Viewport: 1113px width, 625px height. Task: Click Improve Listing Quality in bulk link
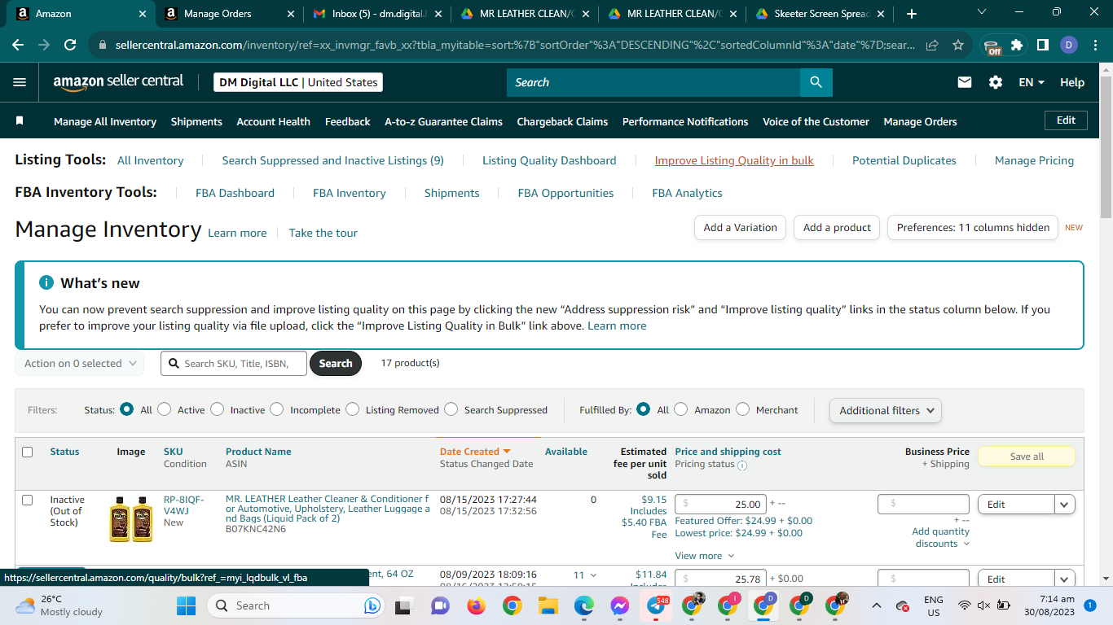pyautogui.click(x=734, y=160)
